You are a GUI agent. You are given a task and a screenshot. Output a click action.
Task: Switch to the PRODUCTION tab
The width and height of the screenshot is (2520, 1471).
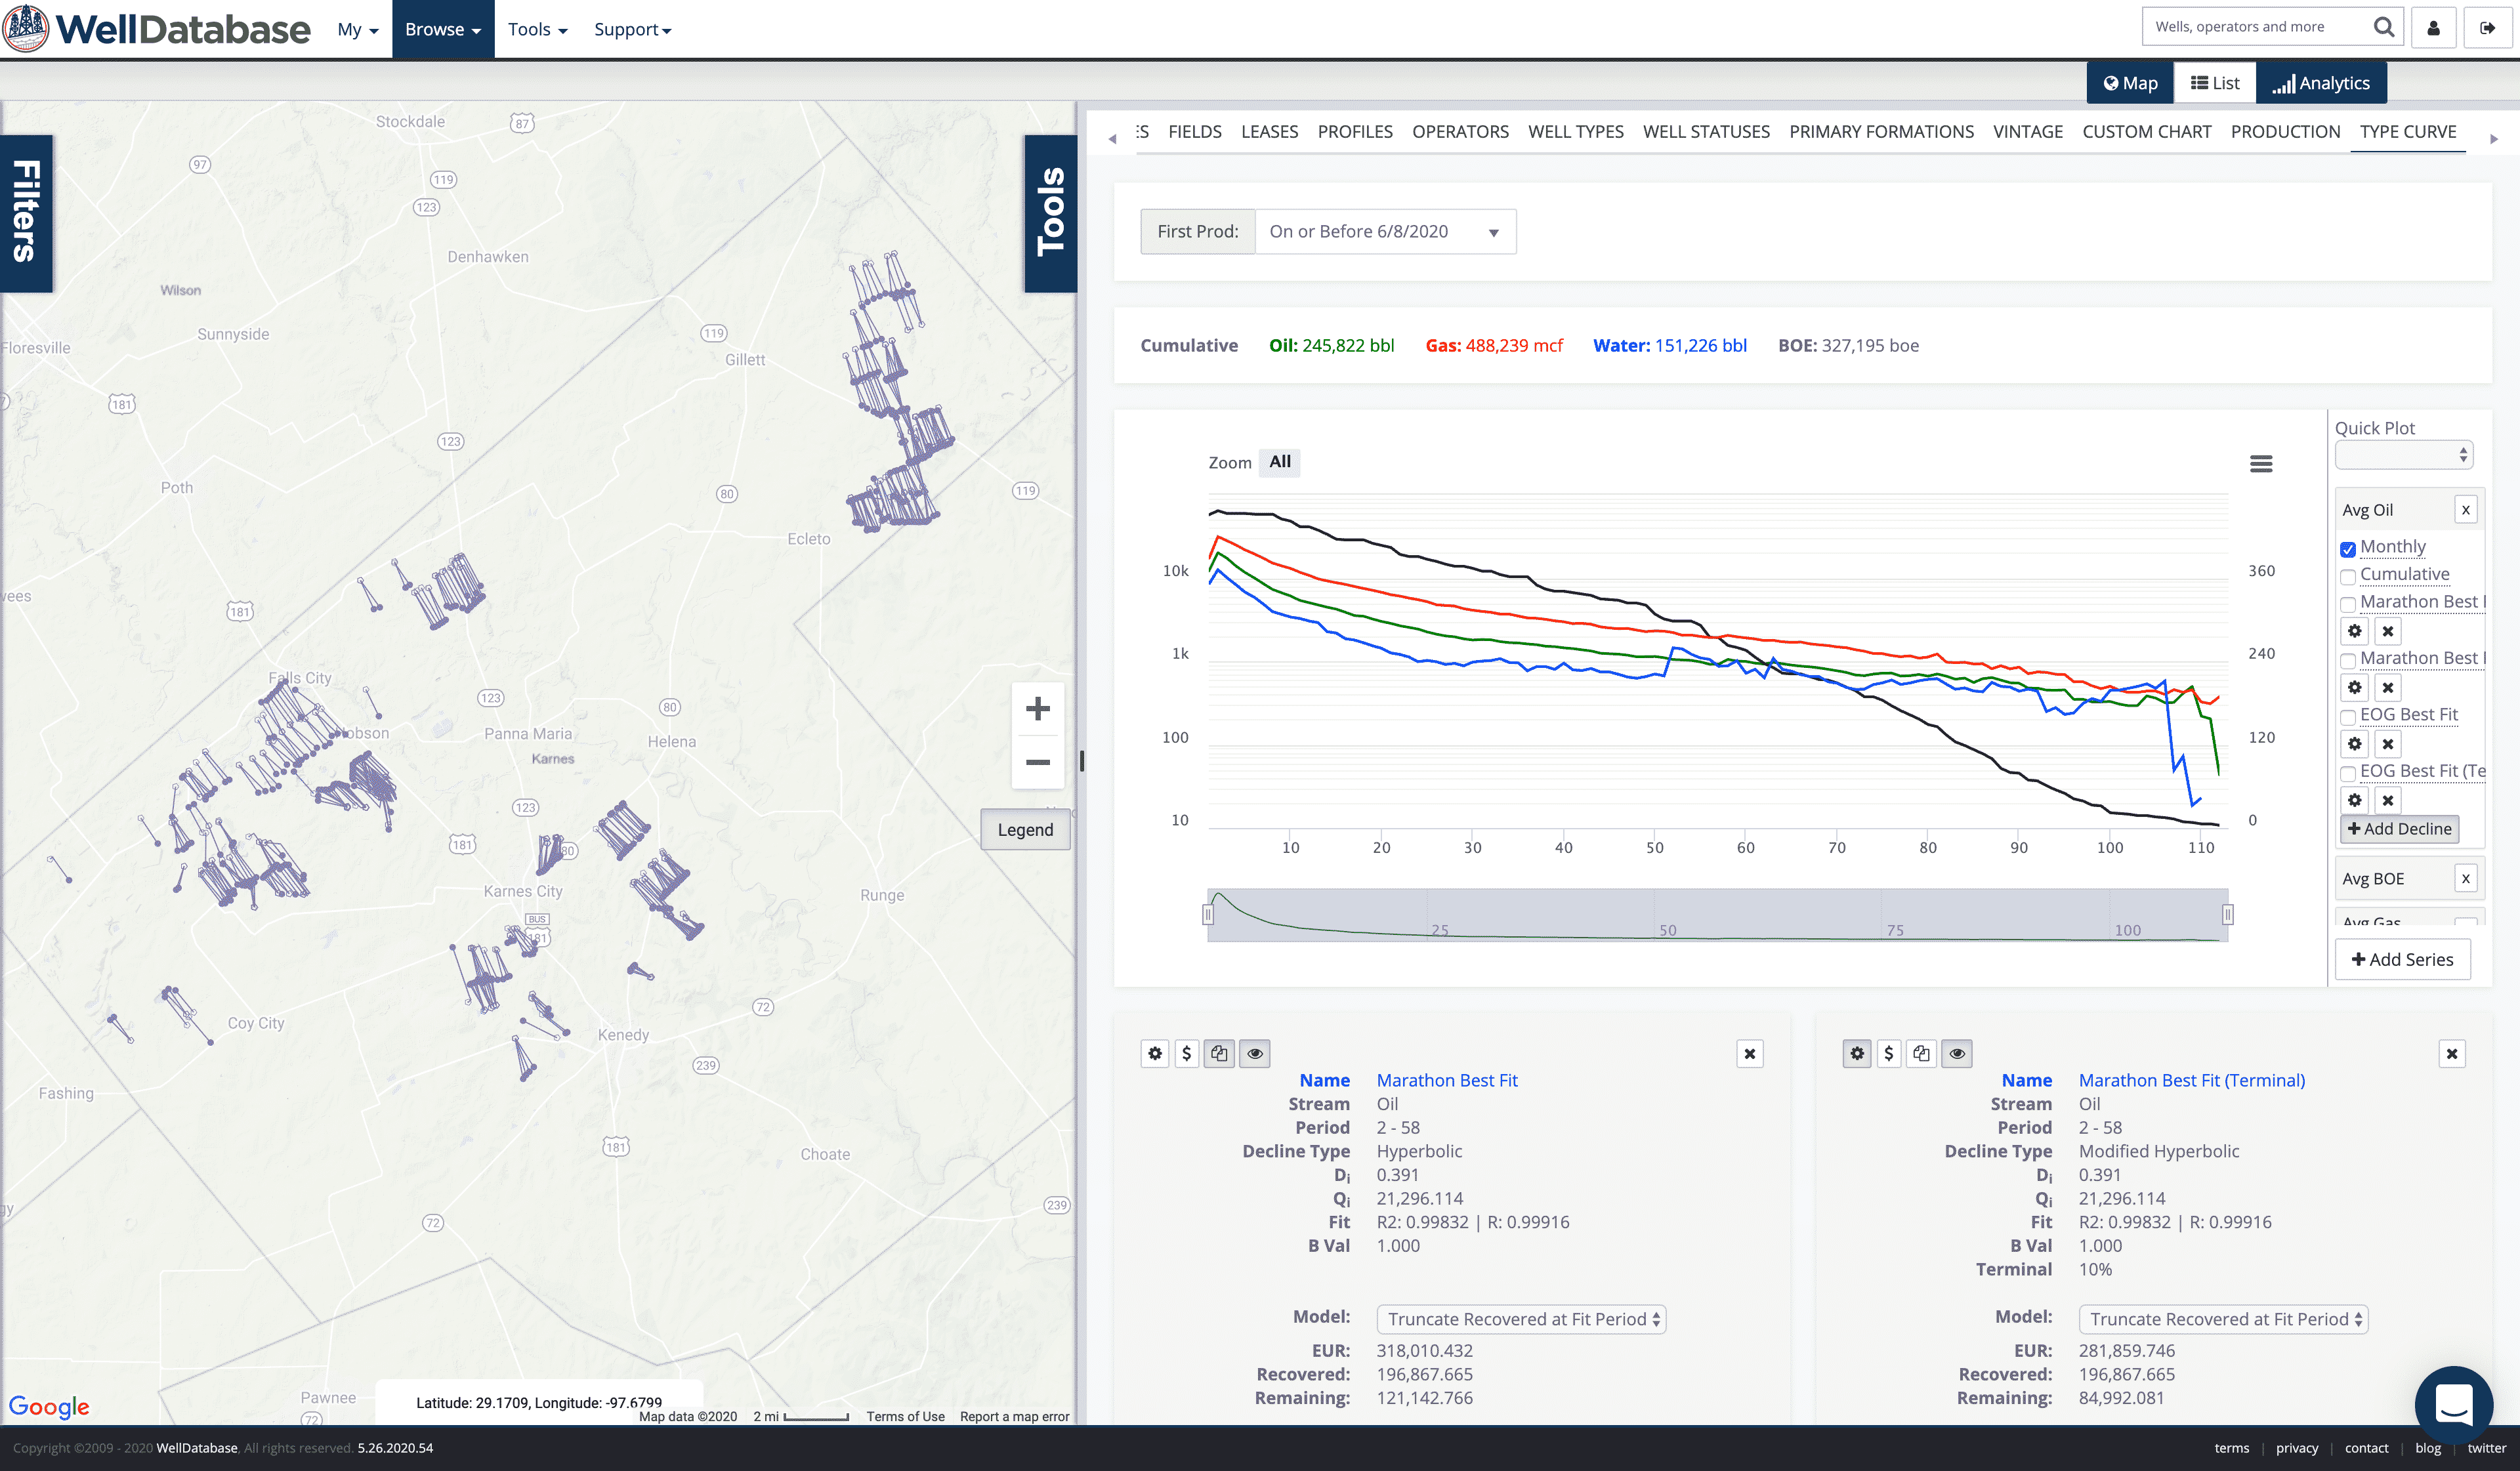pos(2285,132)
